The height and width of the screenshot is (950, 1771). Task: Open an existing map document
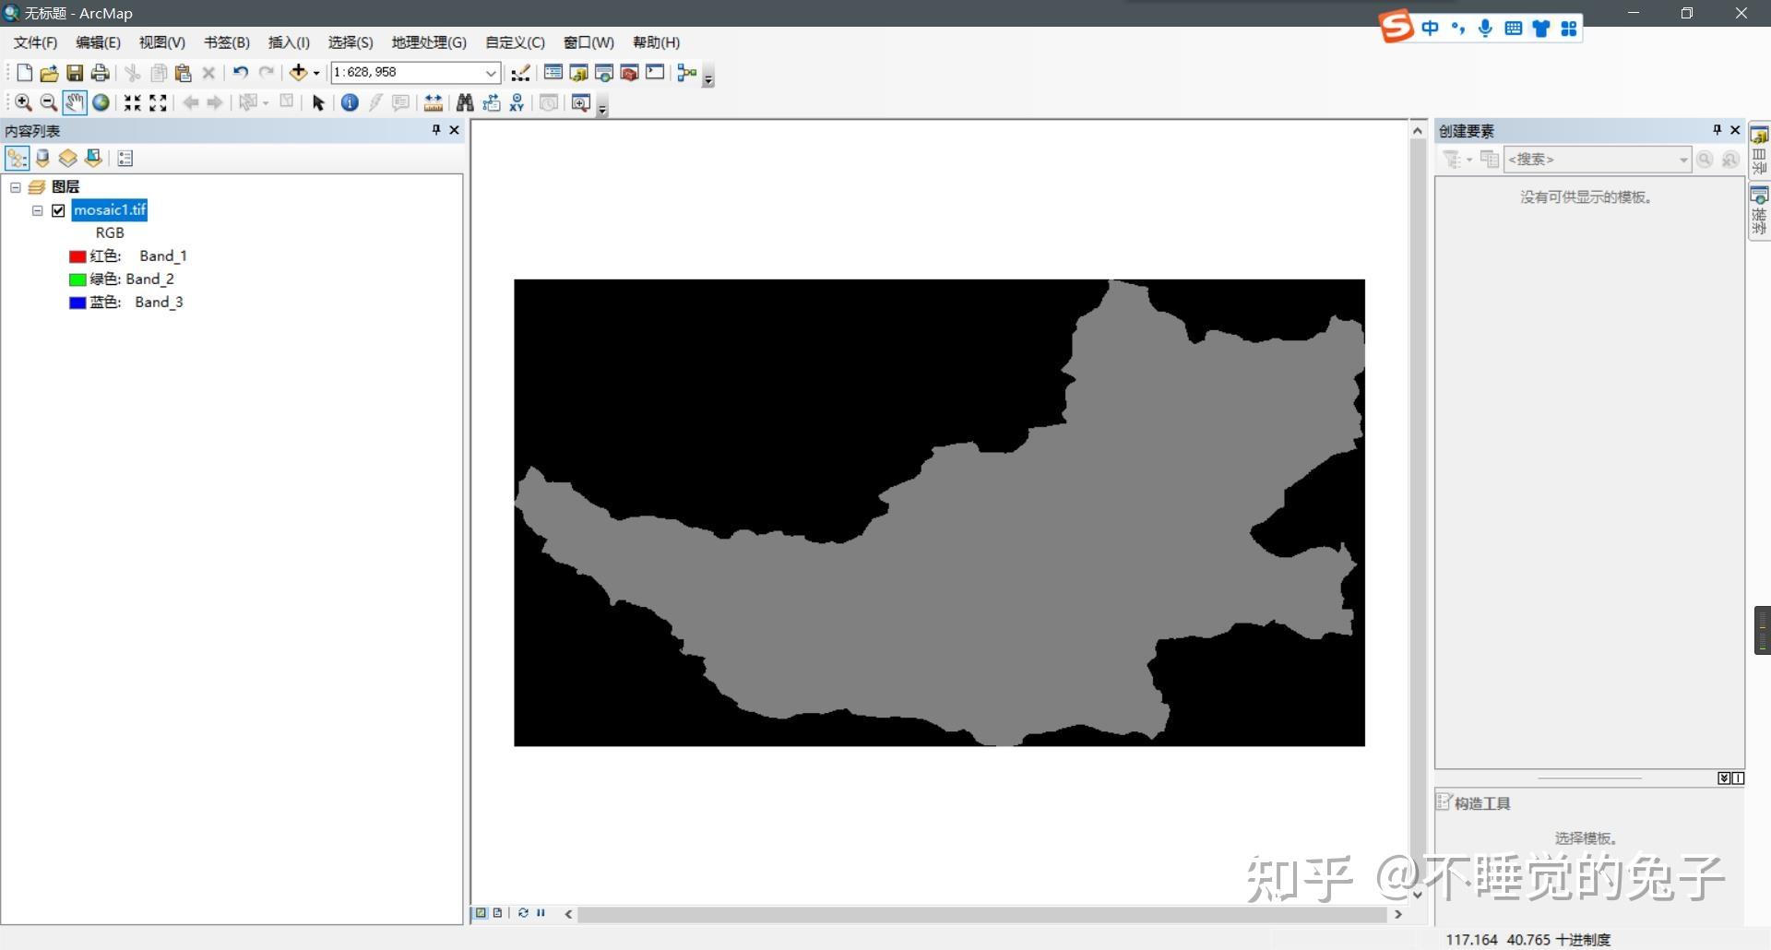[49, 73]
